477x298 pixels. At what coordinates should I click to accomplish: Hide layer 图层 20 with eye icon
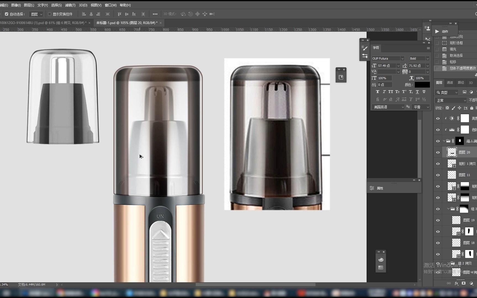[x=438, y=152]
